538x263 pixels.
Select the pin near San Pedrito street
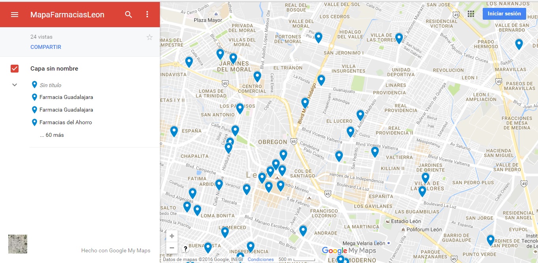pos(339,156)
